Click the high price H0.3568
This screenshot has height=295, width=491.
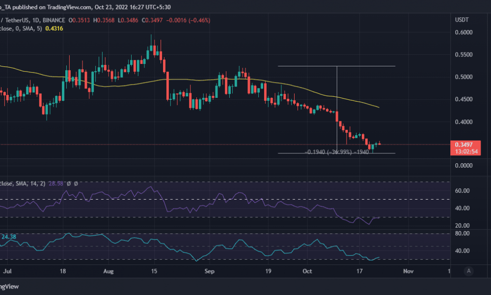coord(104,20)
